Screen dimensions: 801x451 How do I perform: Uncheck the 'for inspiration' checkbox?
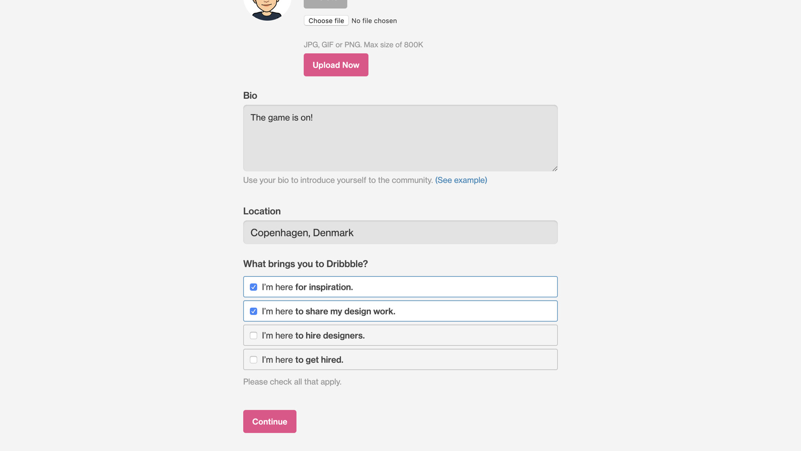tap(253, 287)
